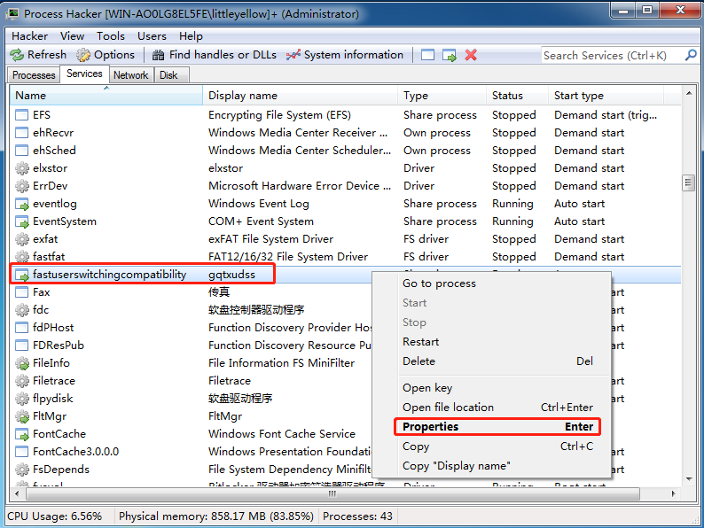
Task: Select "Windows Event Log" display name cell
Action: (x=259, y=204)
